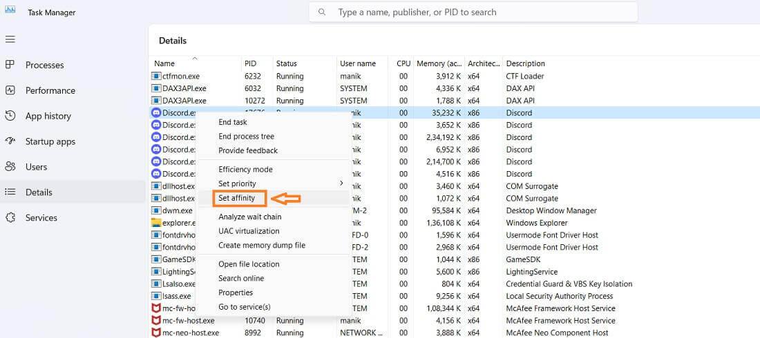
Task: Click NETWORK user name cell
Action: click(361, 332)
